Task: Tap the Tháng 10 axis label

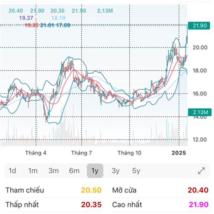Action: tap(129, 153)
